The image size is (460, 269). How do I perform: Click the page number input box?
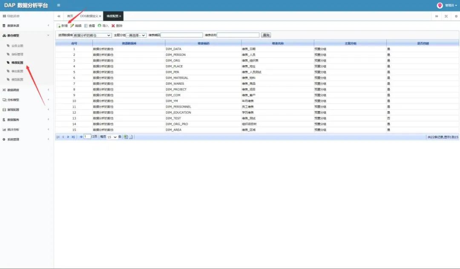[x=87, y=137]
